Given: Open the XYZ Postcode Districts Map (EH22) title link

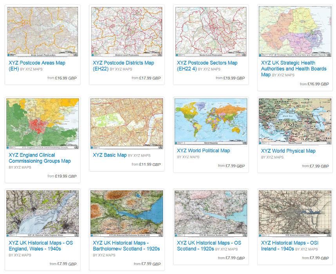Looking at the screenshot, I should tap(123, 63).
